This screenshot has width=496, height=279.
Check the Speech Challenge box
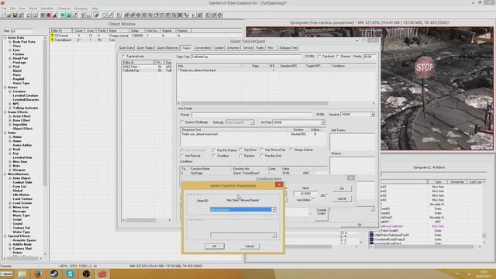(182, 122)
